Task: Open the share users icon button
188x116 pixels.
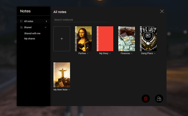Action: click(159, 99)
